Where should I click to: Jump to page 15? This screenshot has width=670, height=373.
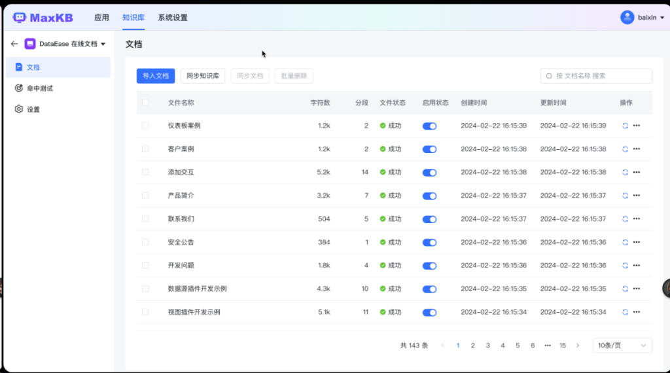coord(563,346)
